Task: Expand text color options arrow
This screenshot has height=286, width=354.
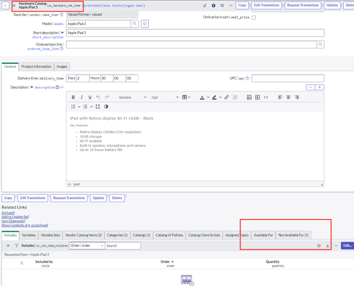Action: tap(208, 97)
